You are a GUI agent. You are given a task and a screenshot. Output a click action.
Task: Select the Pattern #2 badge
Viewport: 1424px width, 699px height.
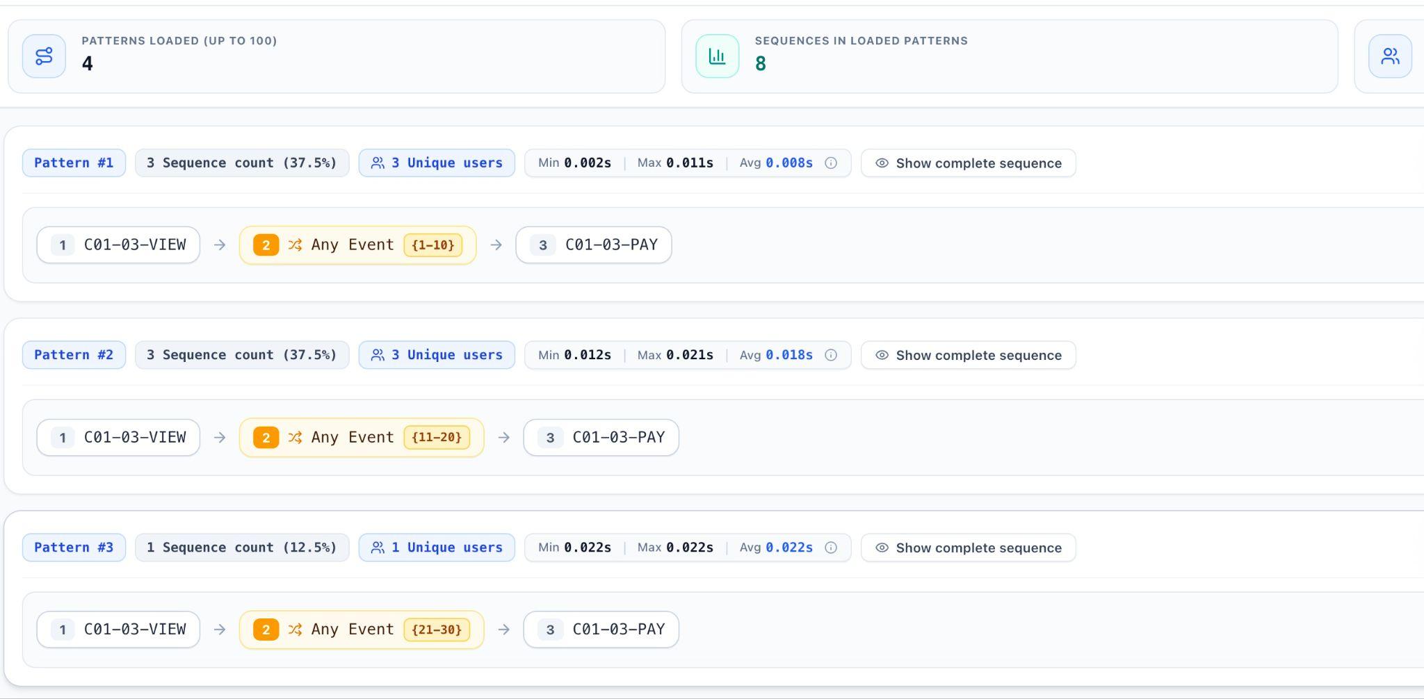[74, 355]
